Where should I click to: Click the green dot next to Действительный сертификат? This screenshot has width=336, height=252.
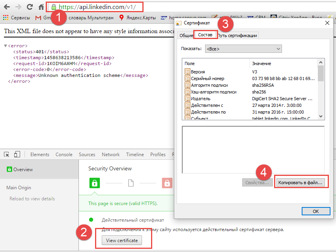(91, 220)
